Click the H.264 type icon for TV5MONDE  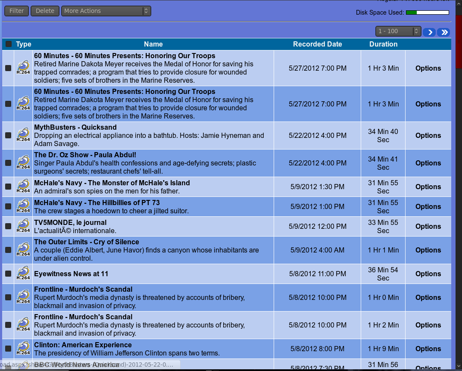pyautogui.click(x=23, y=226)
